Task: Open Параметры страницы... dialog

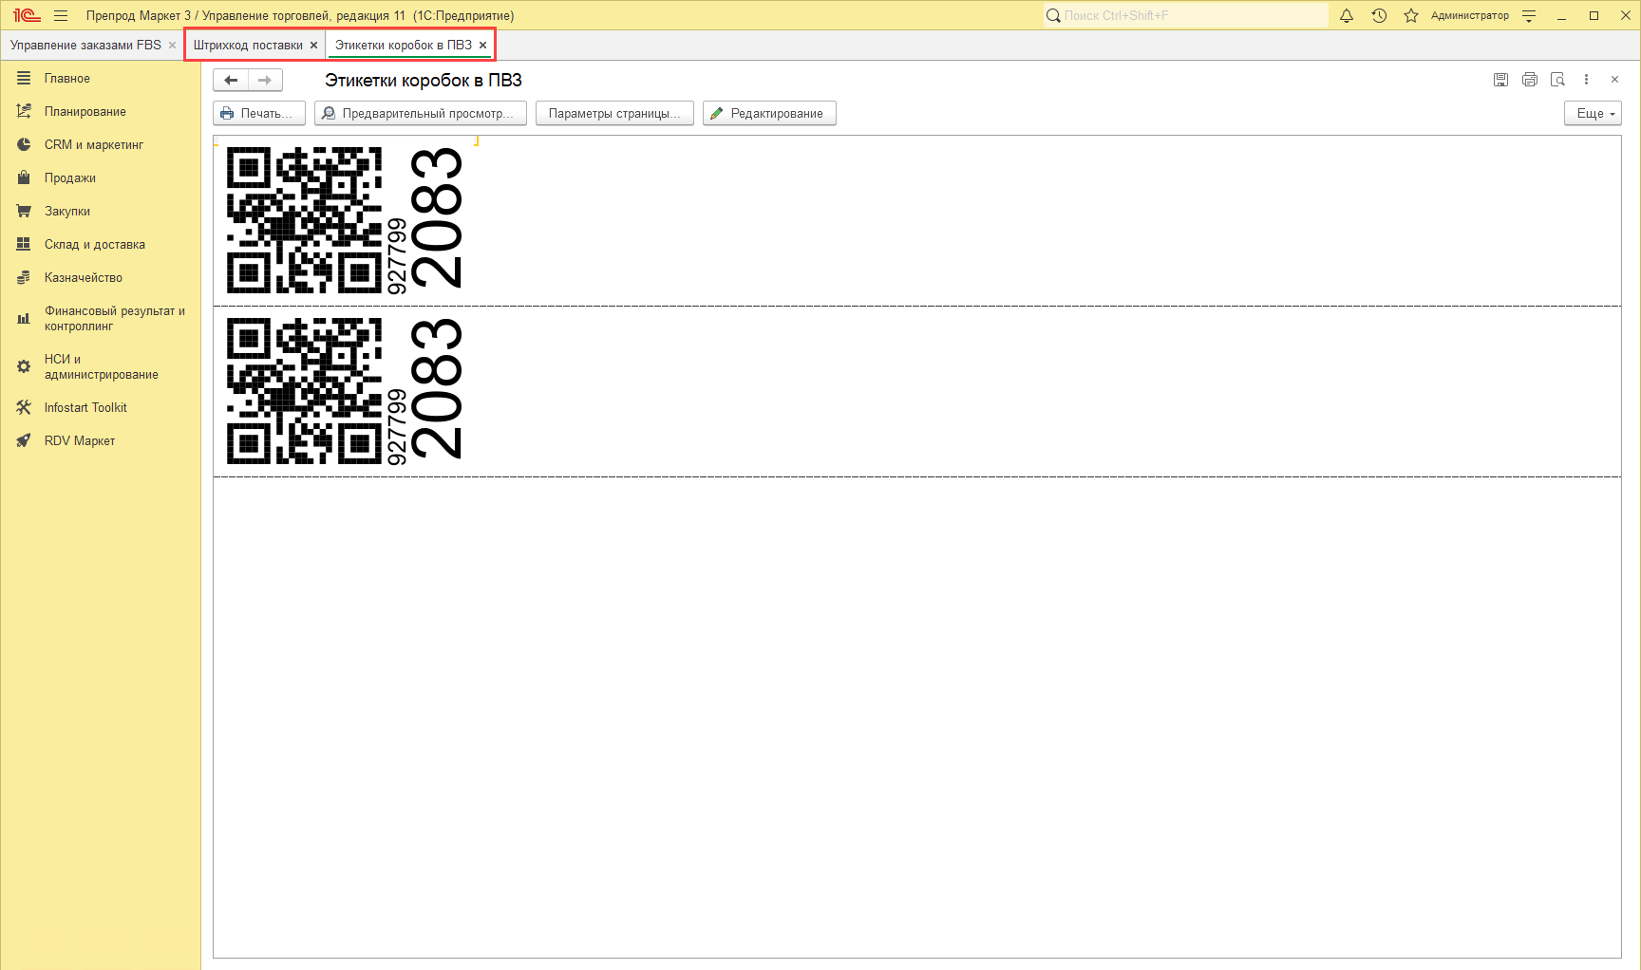Action: pyautogui.click(x=614, y=114)
